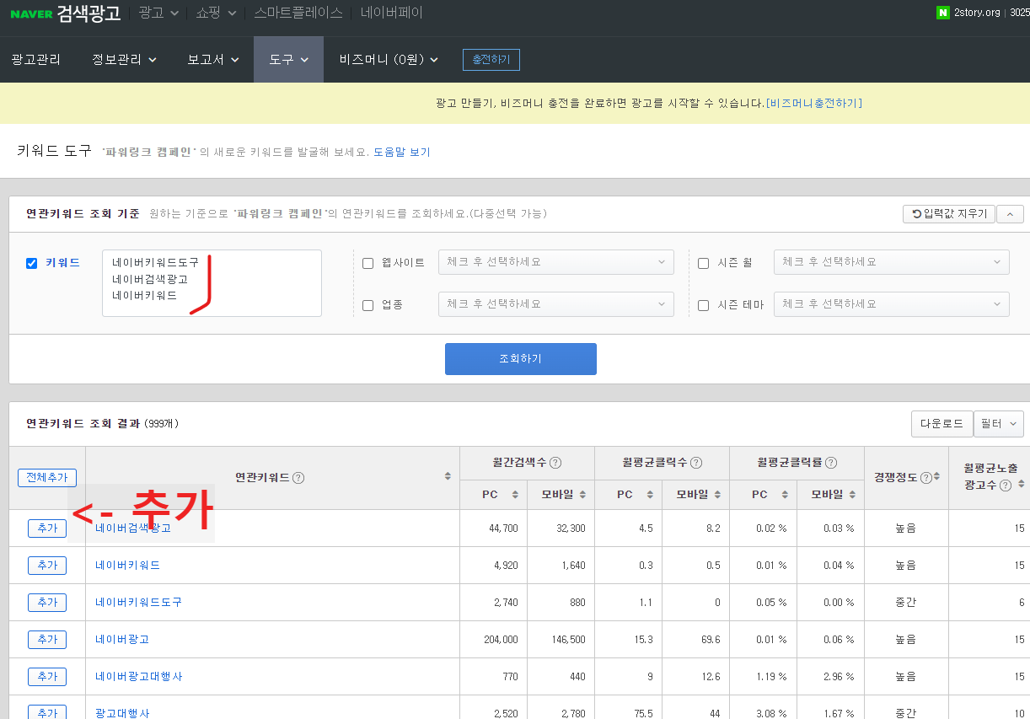Switch to the 보고서 menu
The height and width of the screenshot is (719, 1030).
[x=205, y=59]
